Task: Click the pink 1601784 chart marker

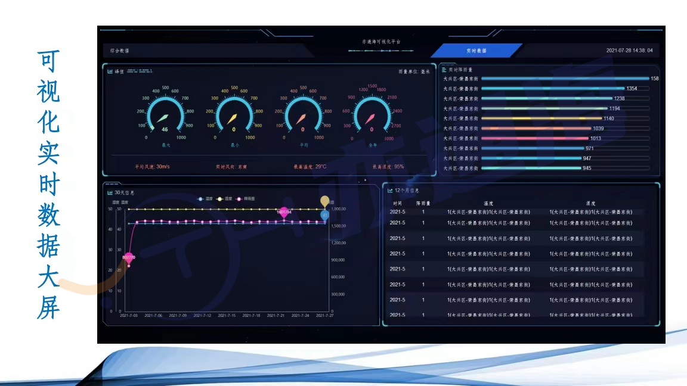Action: [284, 212]
